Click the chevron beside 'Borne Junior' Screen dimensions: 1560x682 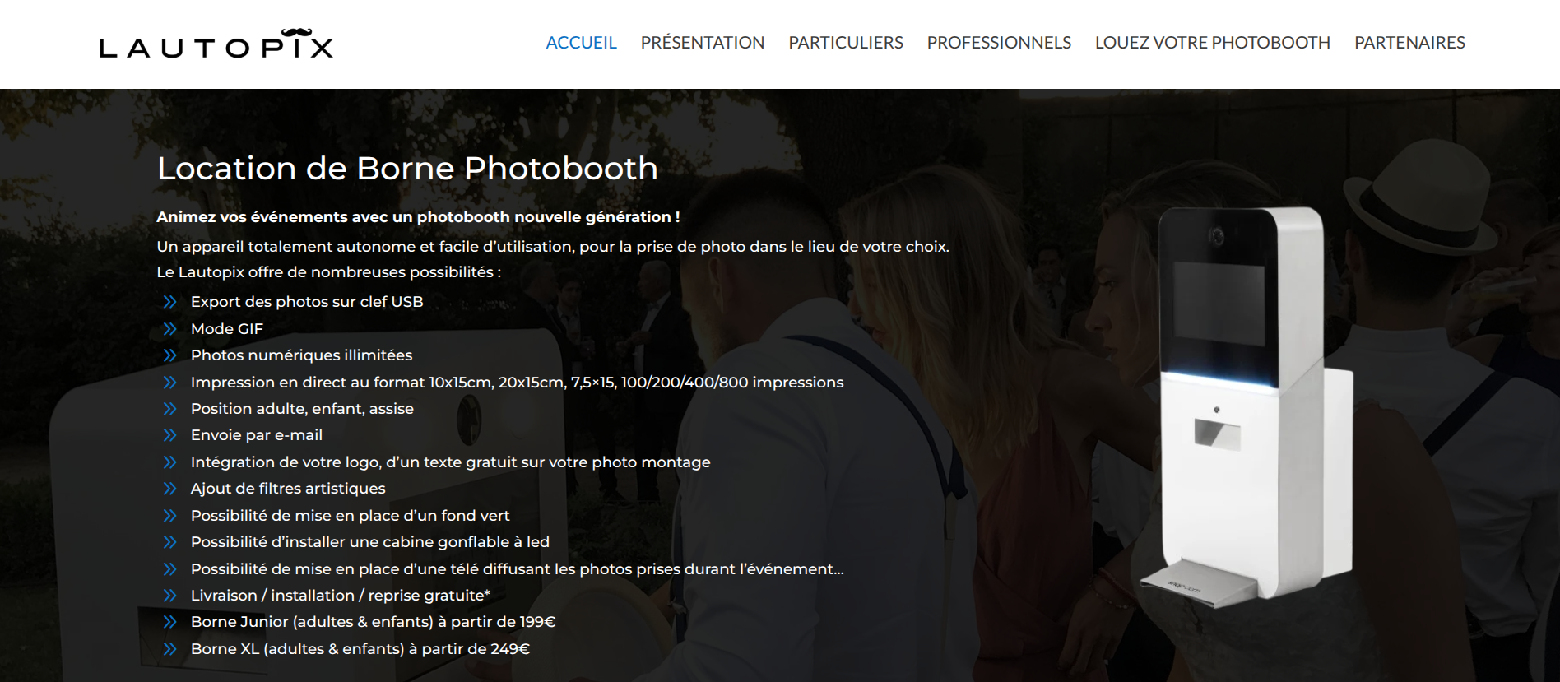170,622
